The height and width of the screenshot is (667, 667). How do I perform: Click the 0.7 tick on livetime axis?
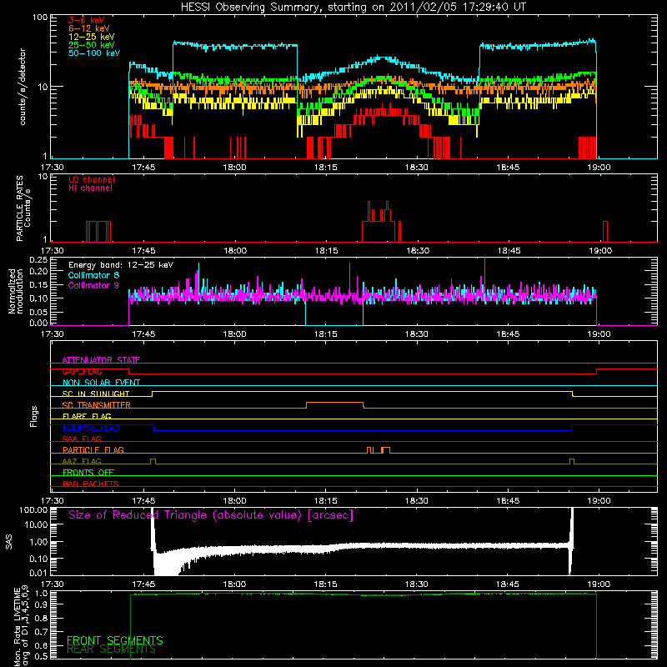(43, 632)
